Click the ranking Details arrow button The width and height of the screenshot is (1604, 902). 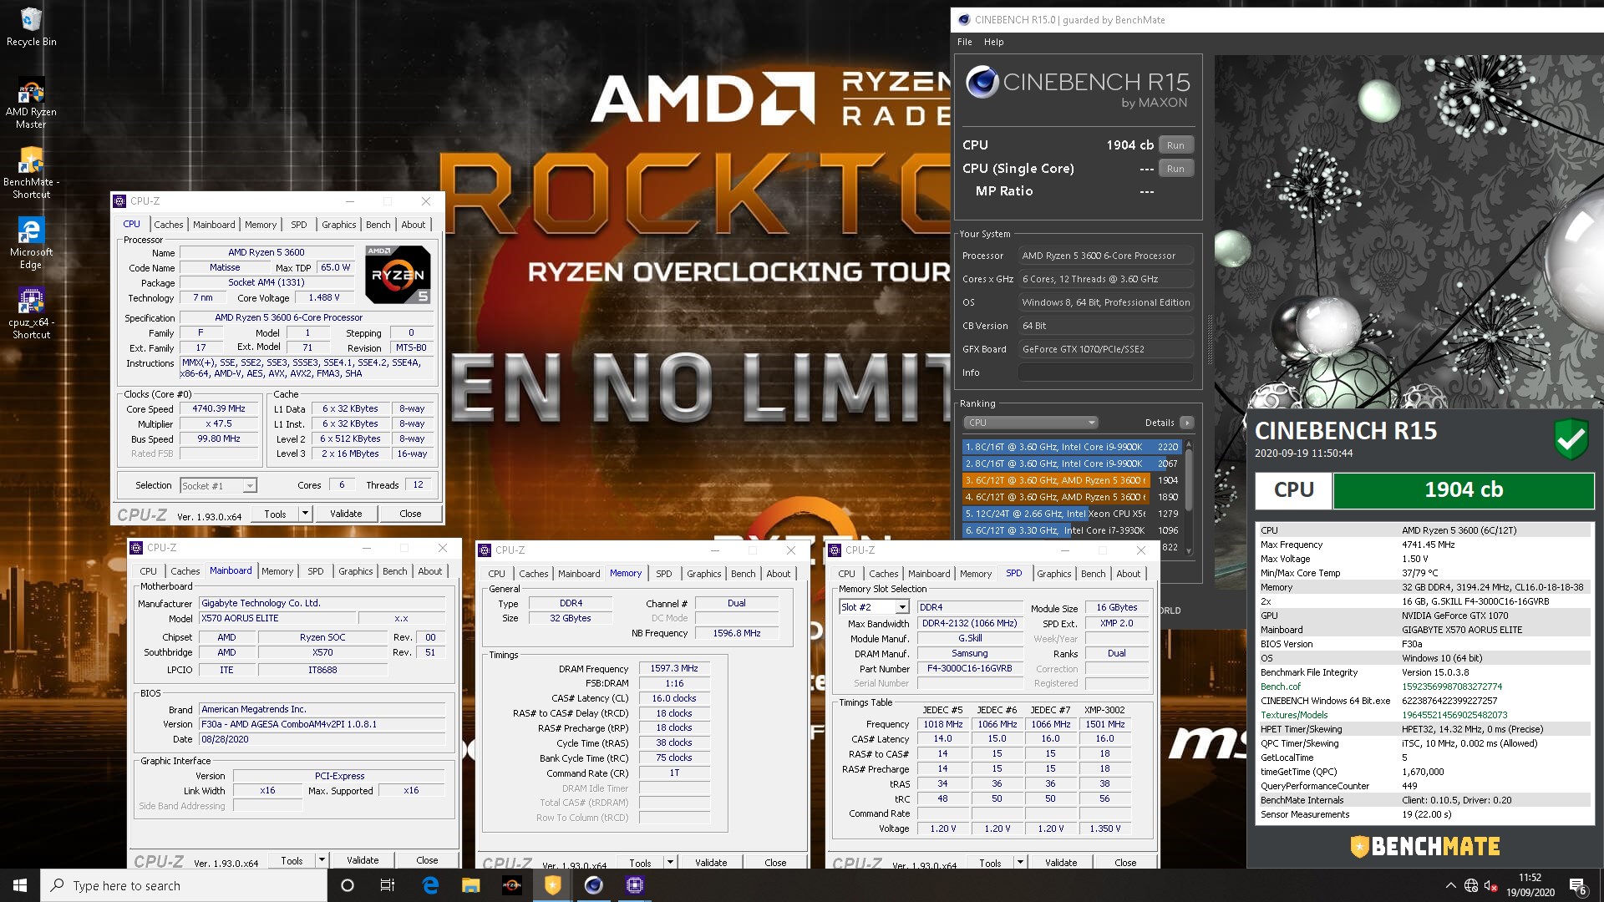click(1186, 423)
